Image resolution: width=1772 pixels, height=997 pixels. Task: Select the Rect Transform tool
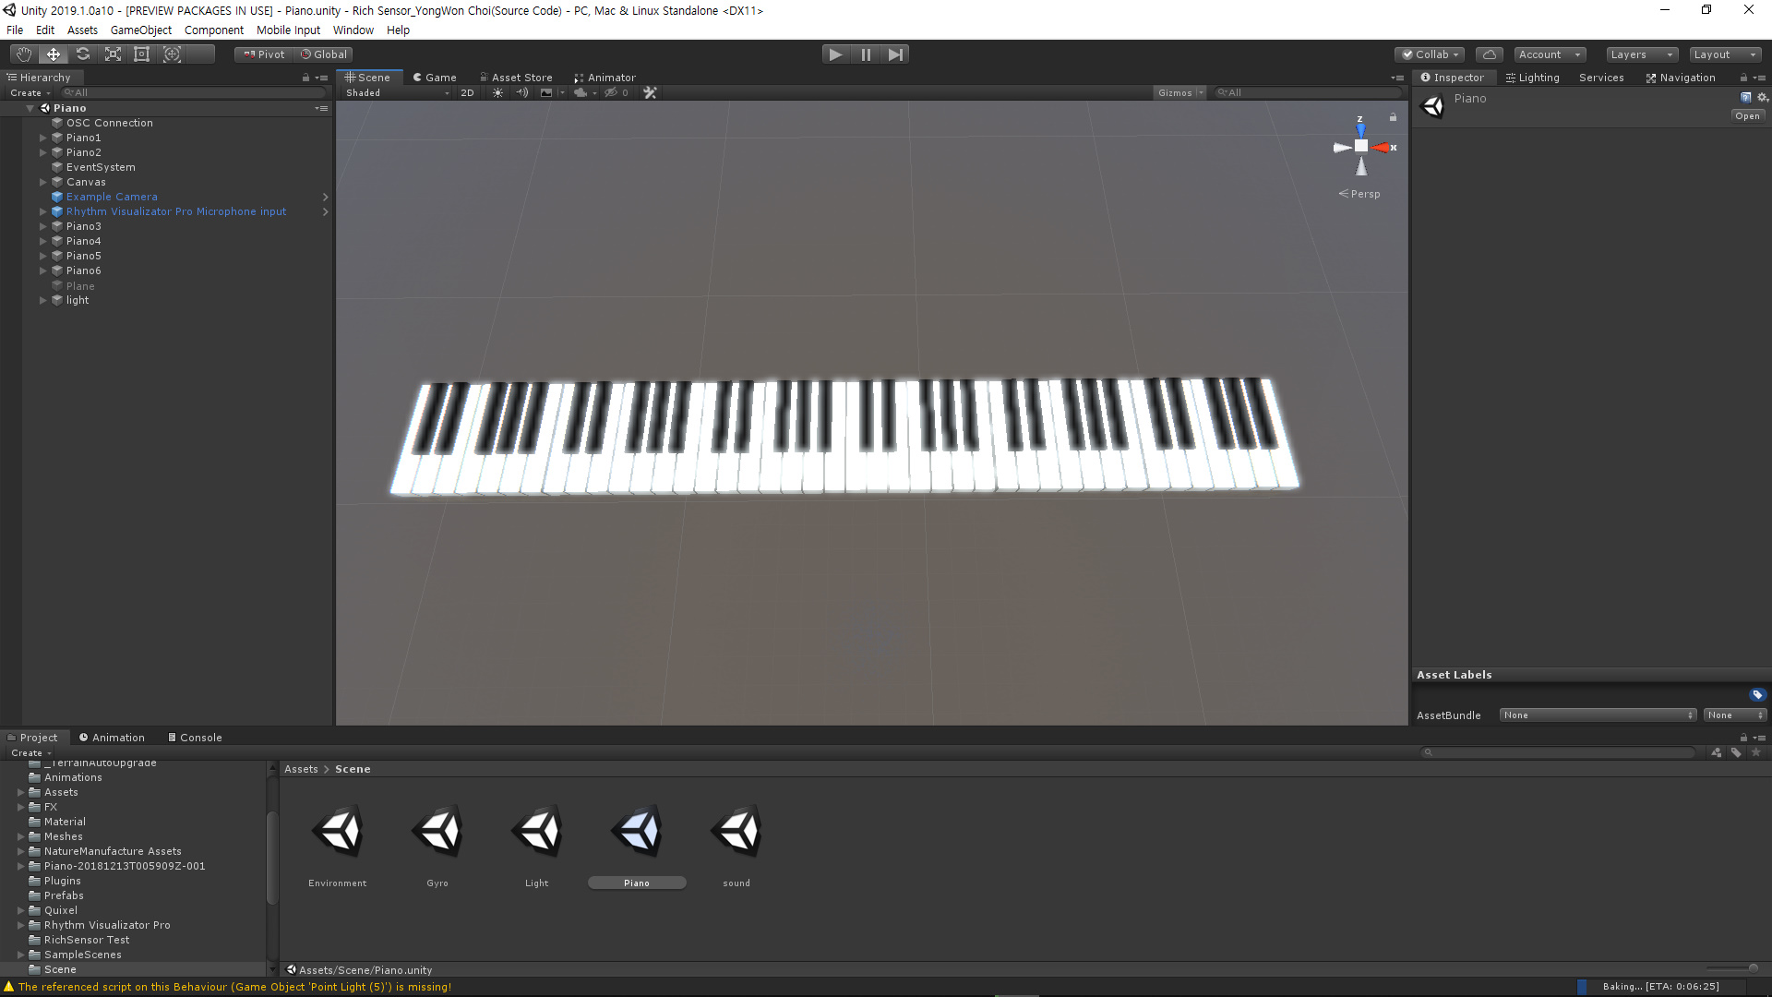tap(142, 54)
